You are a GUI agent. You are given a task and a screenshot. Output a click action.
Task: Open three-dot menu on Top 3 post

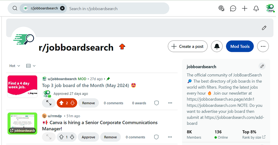[x=170, y=103]
